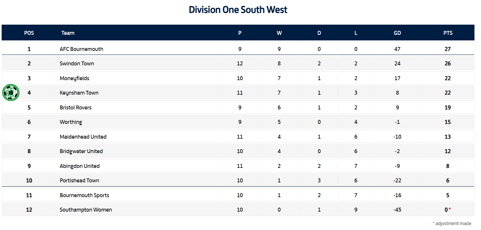Screen dimensions: 481x230
Task: Click the PTS column header
Action: [448, 33]
